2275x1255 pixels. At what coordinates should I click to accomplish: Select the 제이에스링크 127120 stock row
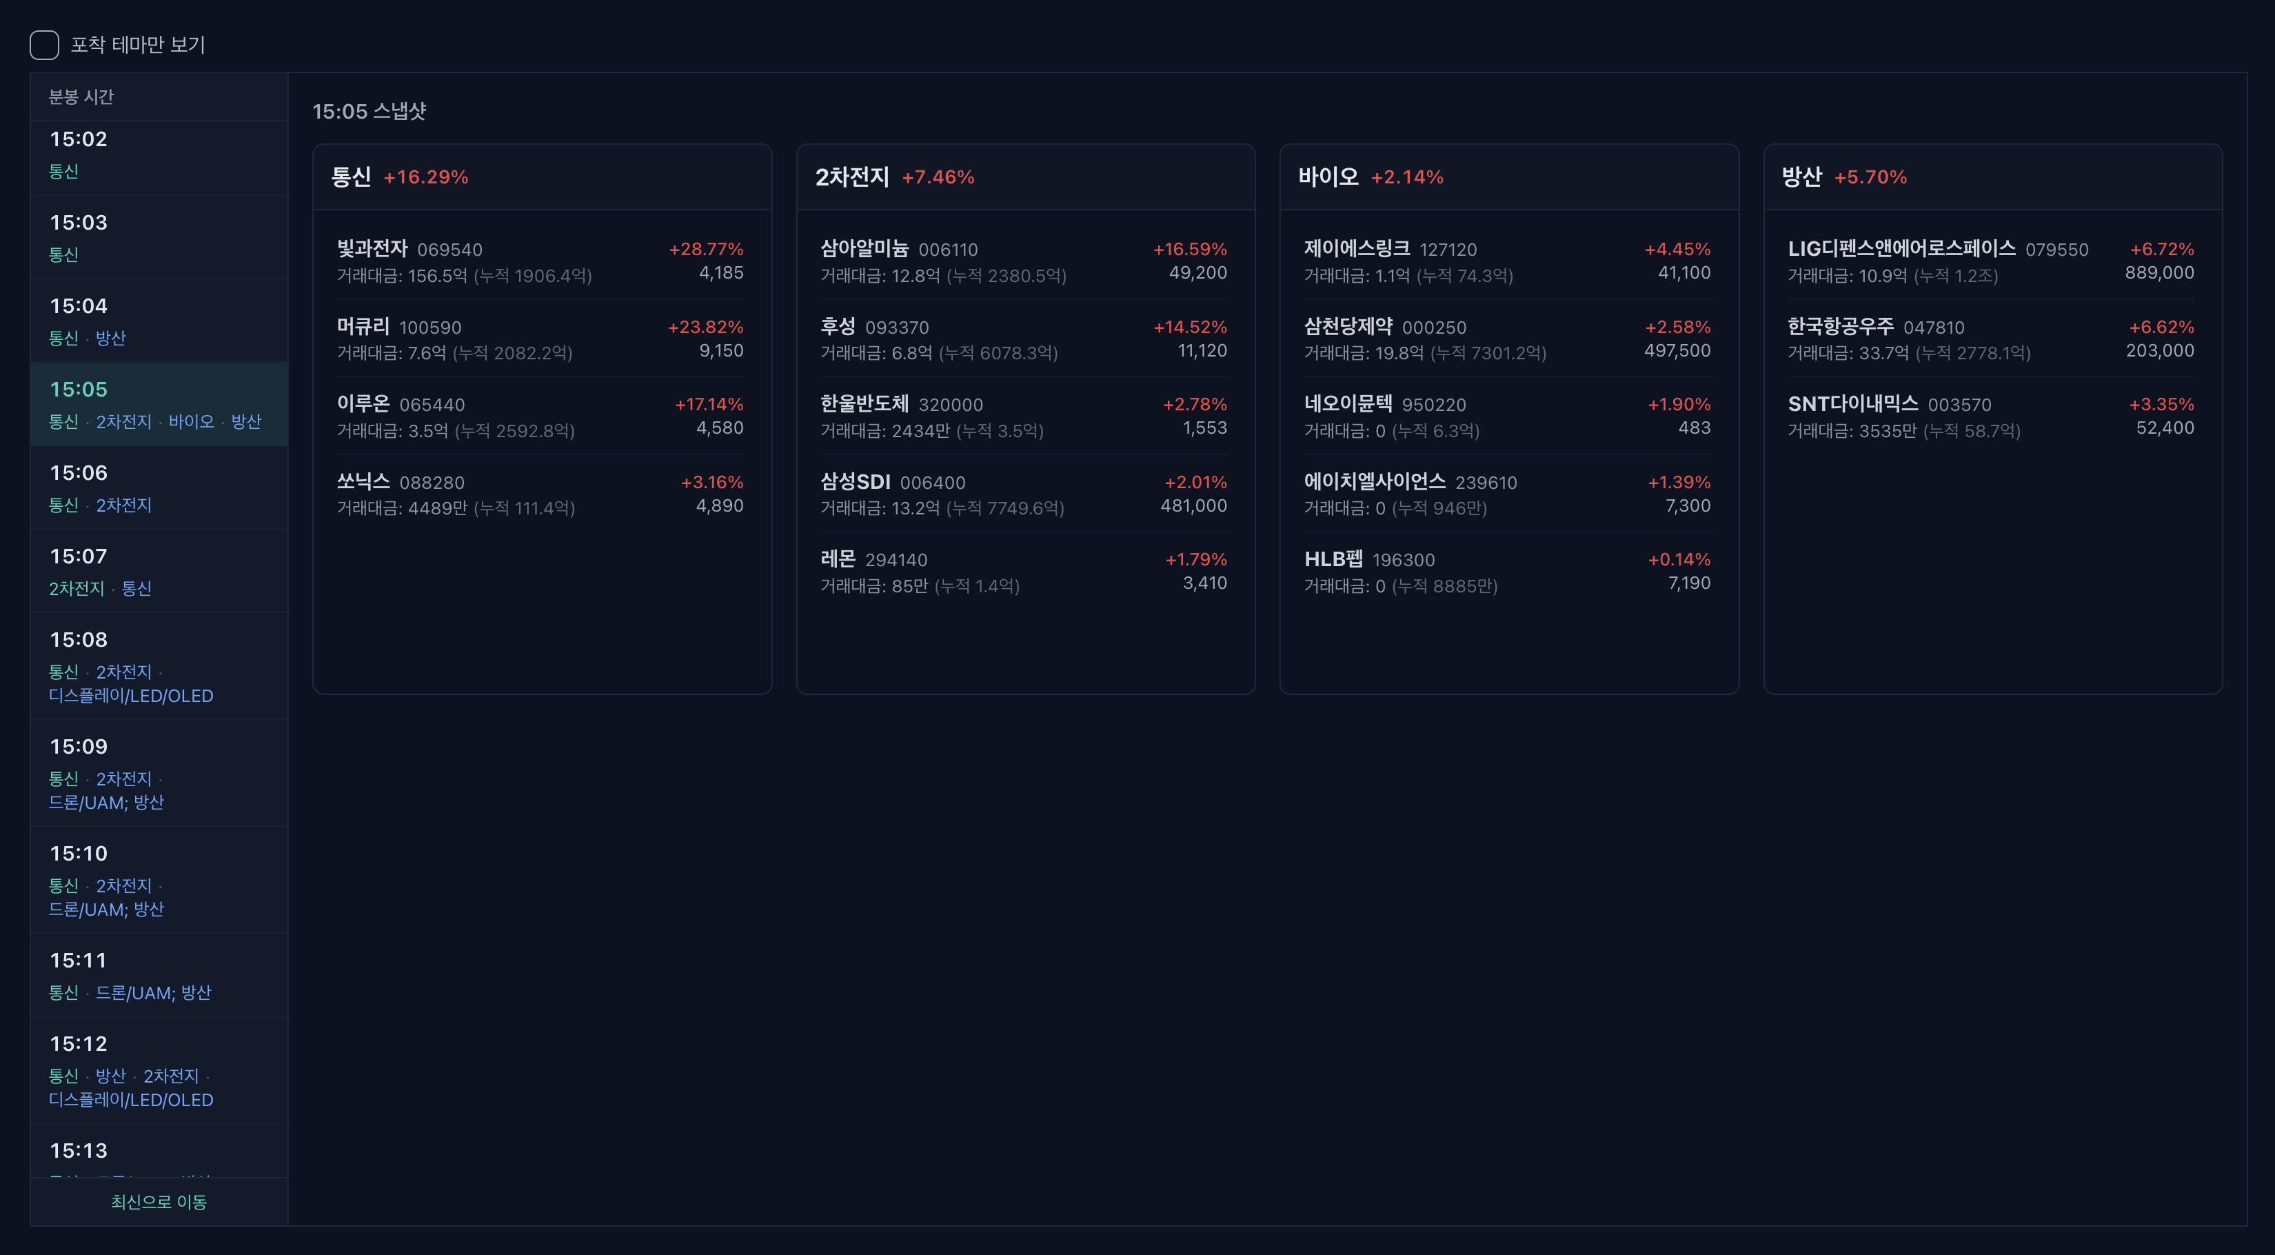[x=1508, y=261]
